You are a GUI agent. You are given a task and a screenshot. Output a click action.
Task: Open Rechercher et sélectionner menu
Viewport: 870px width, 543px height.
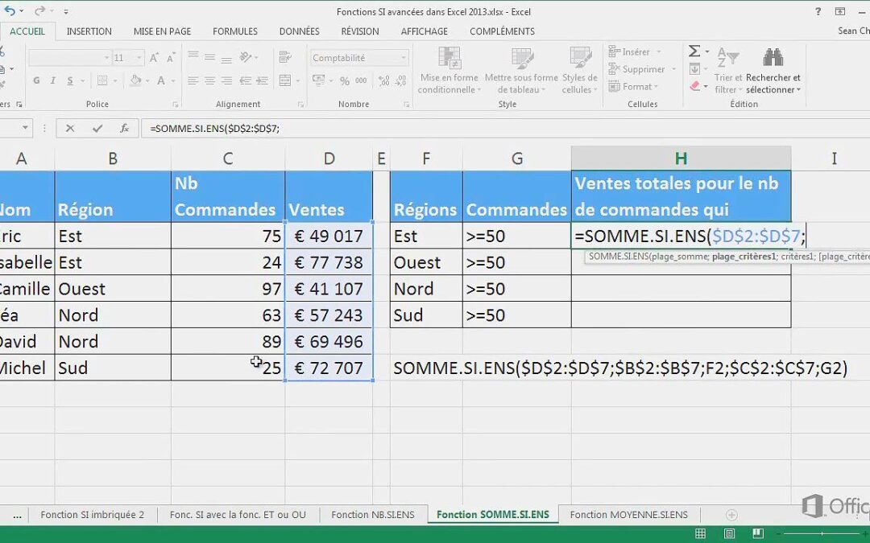[773, 71]
